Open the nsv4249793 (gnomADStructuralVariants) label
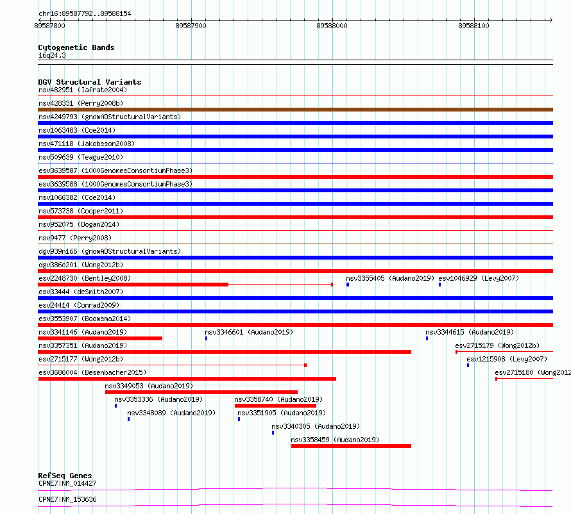Image resolution: width=571 pixels, height=514 pixels. point(110,117)
